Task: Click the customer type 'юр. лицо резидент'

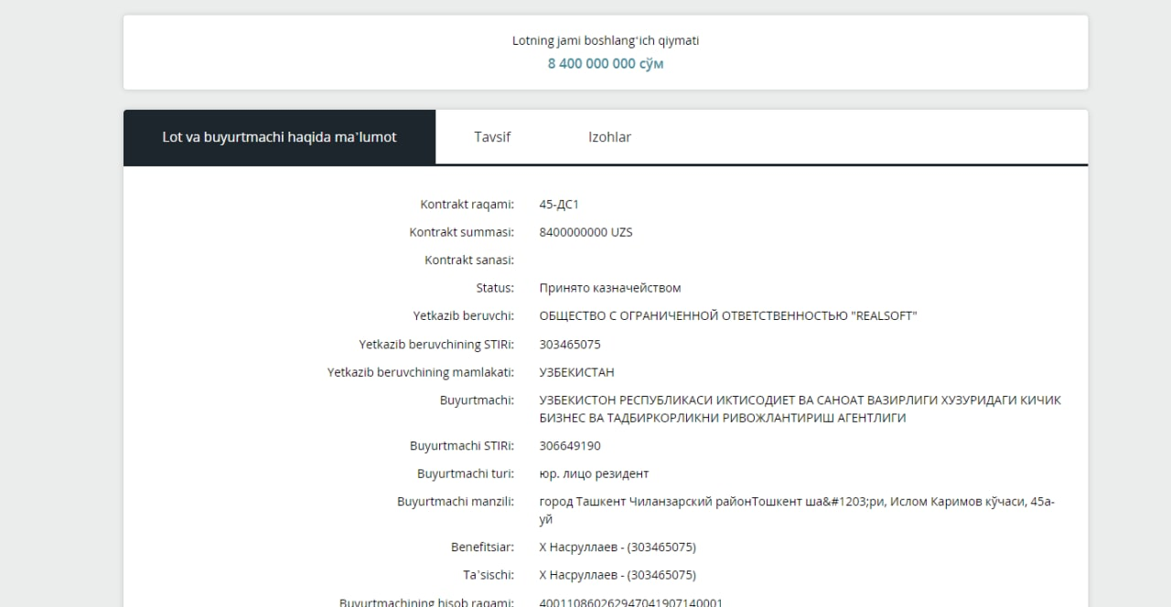Action: click(x=594, y=474)
